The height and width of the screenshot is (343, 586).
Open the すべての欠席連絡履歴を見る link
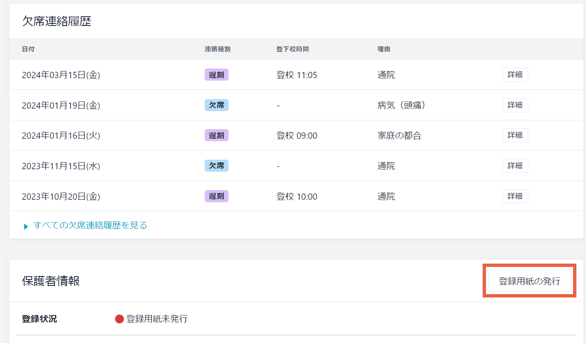[x=90, y=226]
